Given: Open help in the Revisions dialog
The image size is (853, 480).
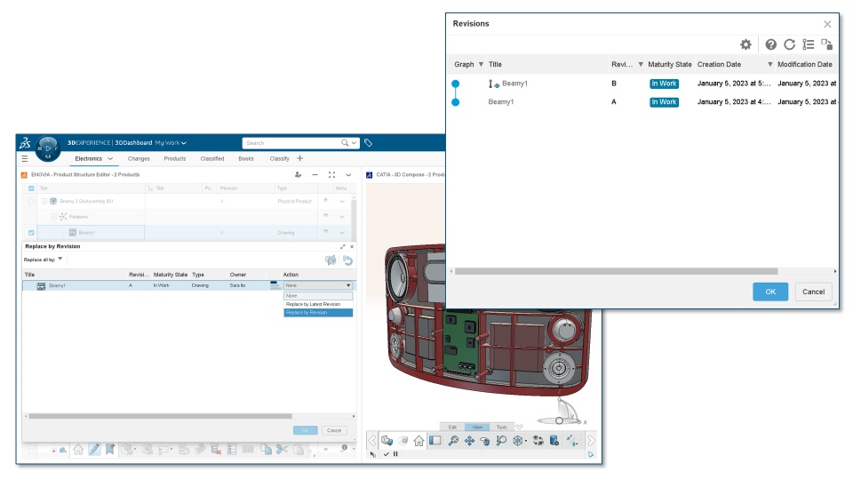Looking at the screenshot, I should coord(771,44).
